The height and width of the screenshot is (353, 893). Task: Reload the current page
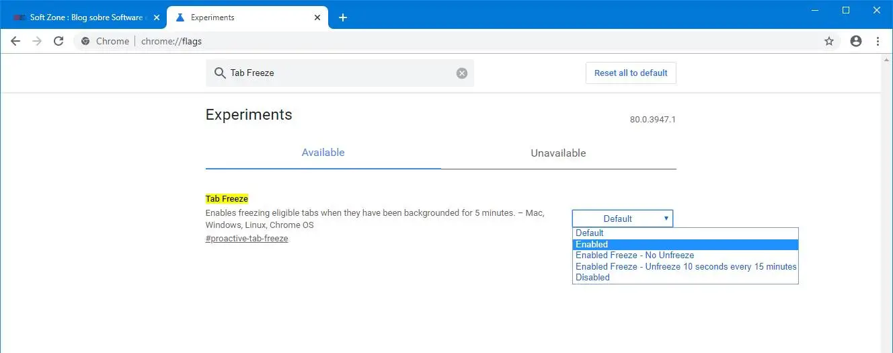tap(59, 41)
